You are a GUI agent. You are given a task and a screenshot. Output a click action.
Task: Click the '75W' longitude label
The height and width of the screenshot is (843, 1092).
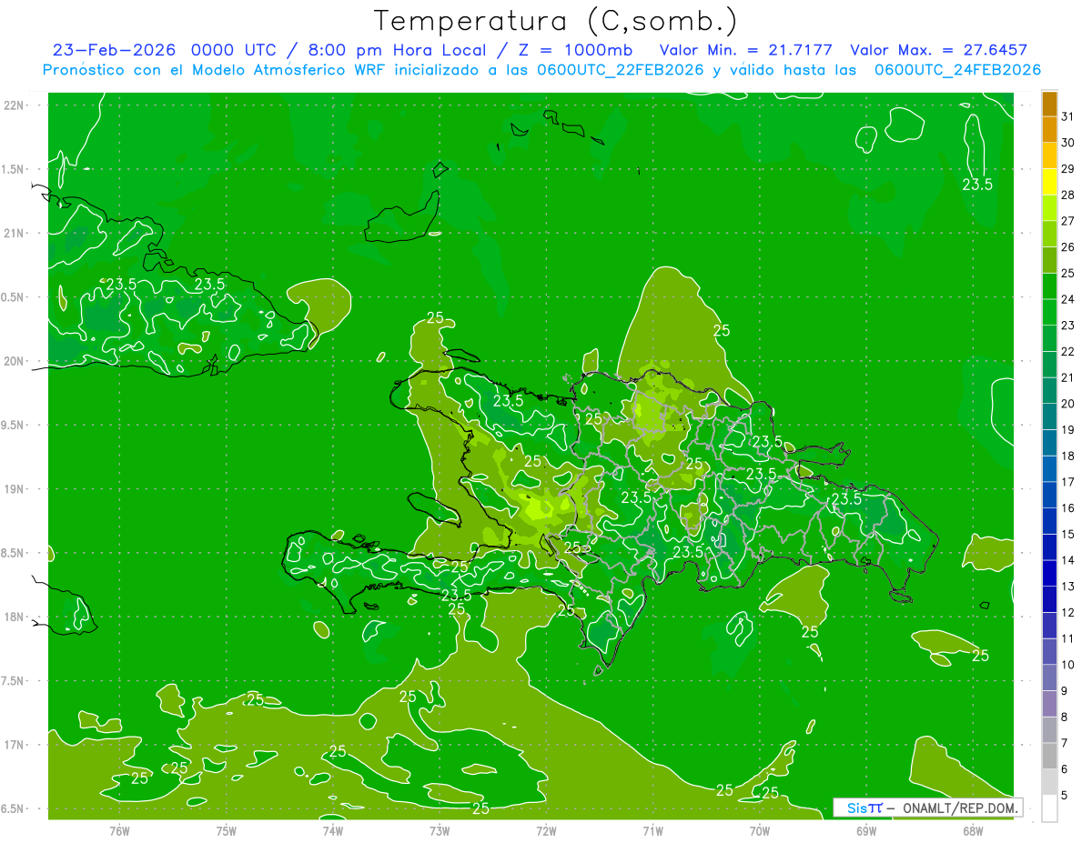(x=226, y=830)
